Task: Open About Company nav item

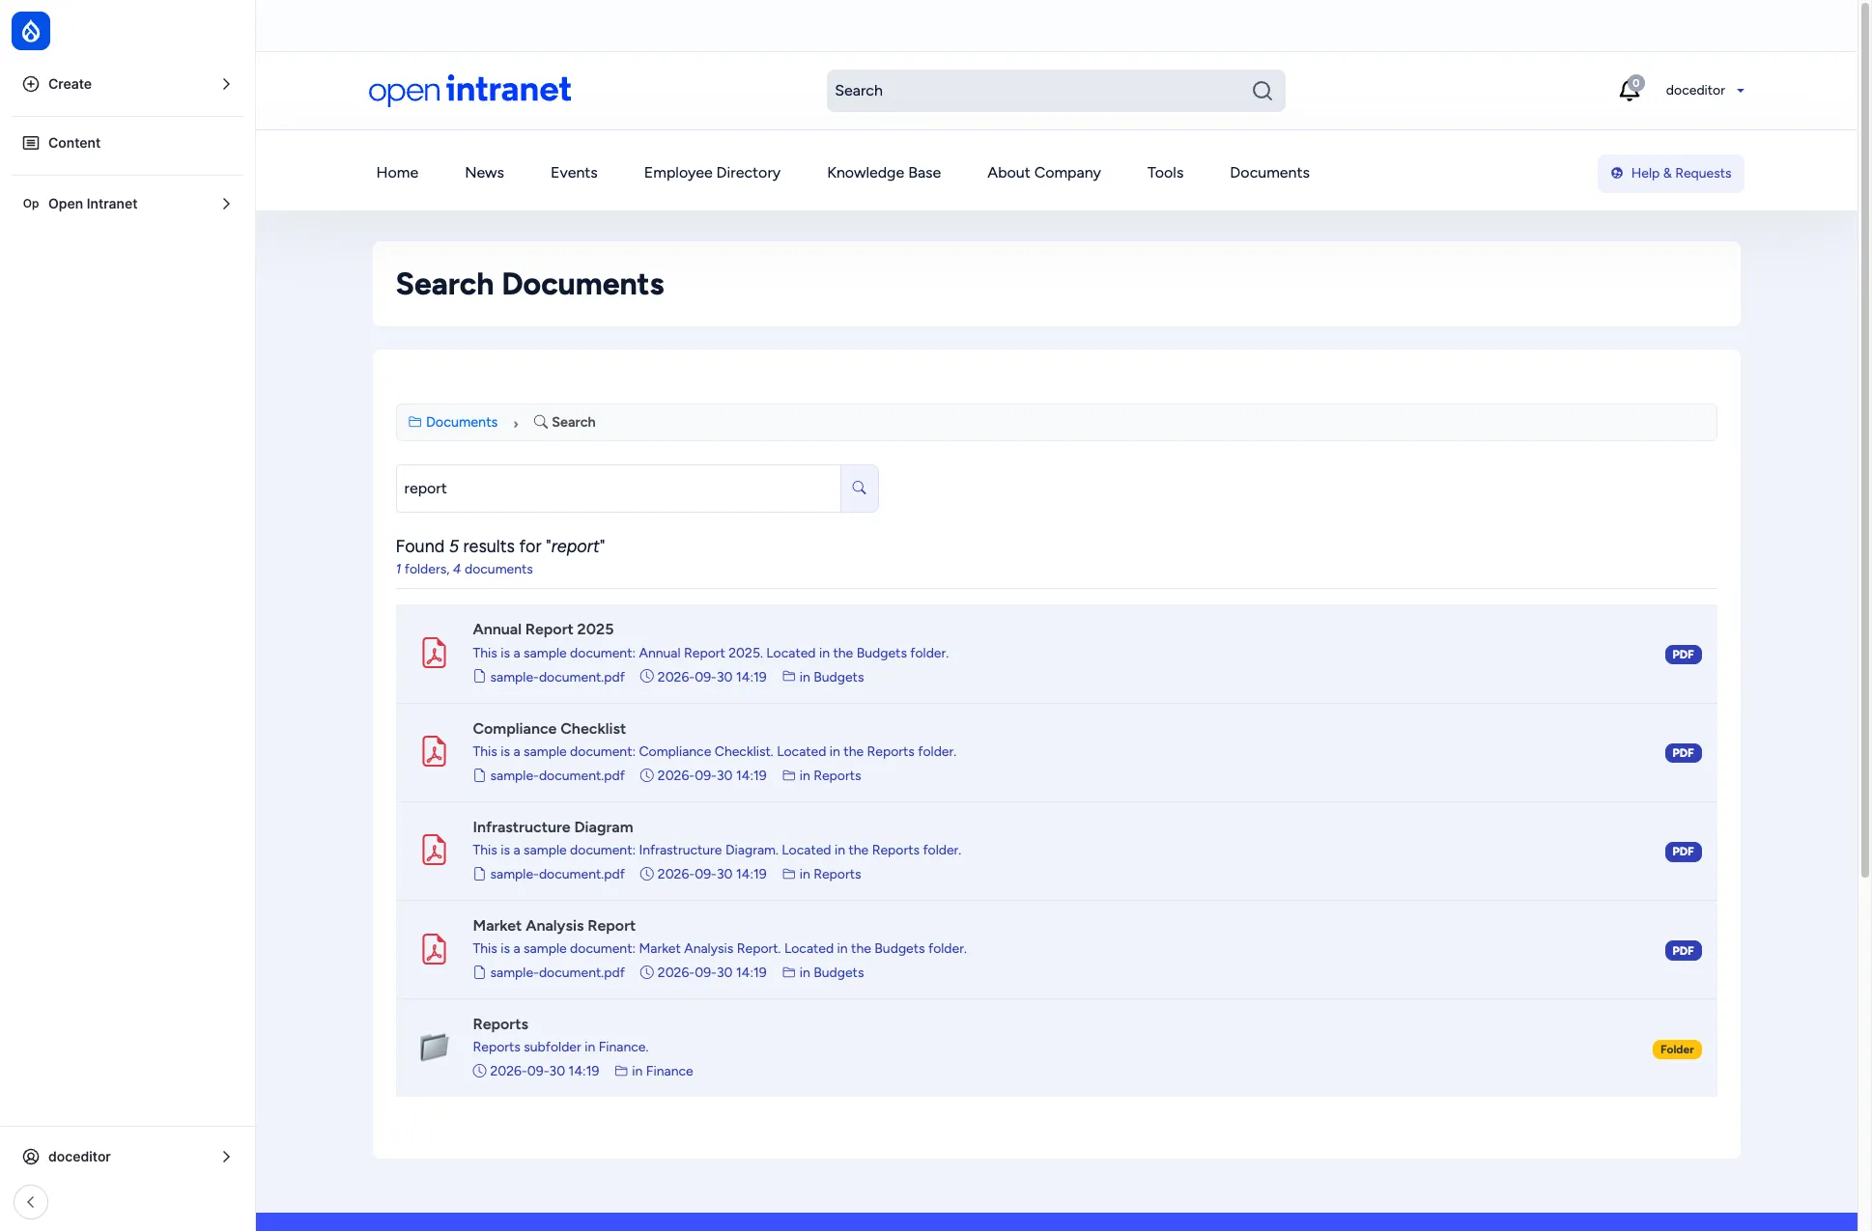Action: coord(1043,173)
